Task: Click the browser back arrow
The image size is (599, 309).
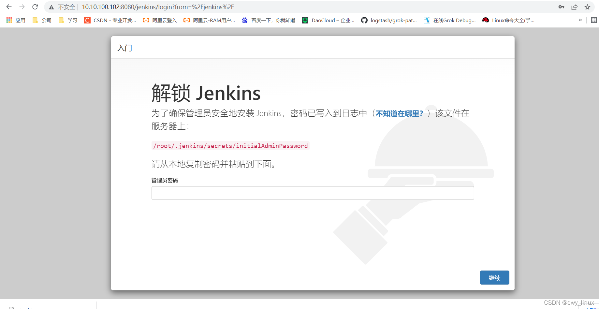Action: pyautogui.click(x=9, y=7)
